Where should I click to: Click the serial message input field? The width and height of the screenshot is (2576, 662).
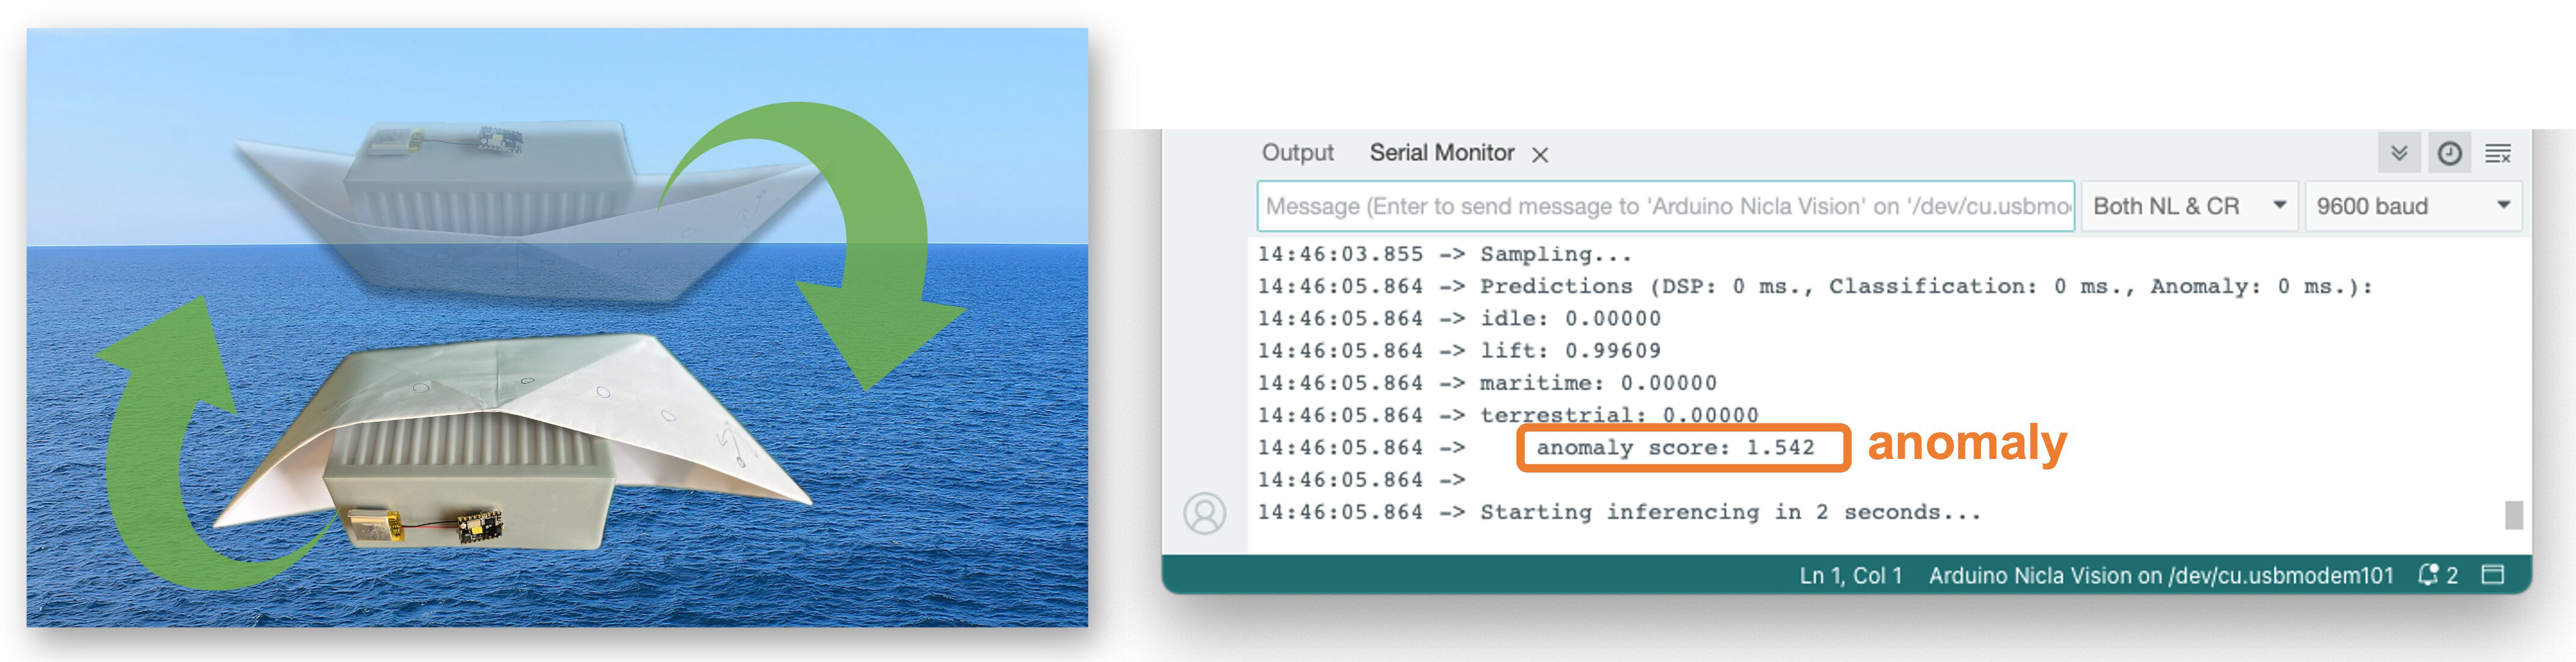1665,206
